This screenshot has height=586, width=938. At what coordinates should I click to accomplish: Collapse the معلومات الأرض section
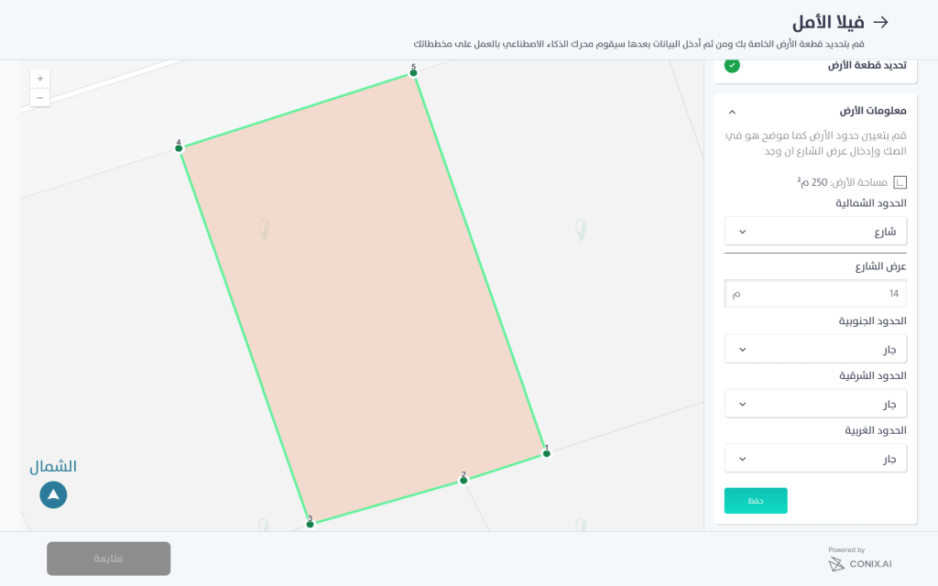732,112
